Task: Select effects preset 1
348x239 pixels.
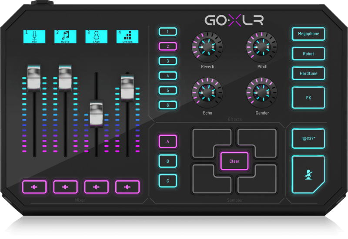Action: click(x=168, y=32)
